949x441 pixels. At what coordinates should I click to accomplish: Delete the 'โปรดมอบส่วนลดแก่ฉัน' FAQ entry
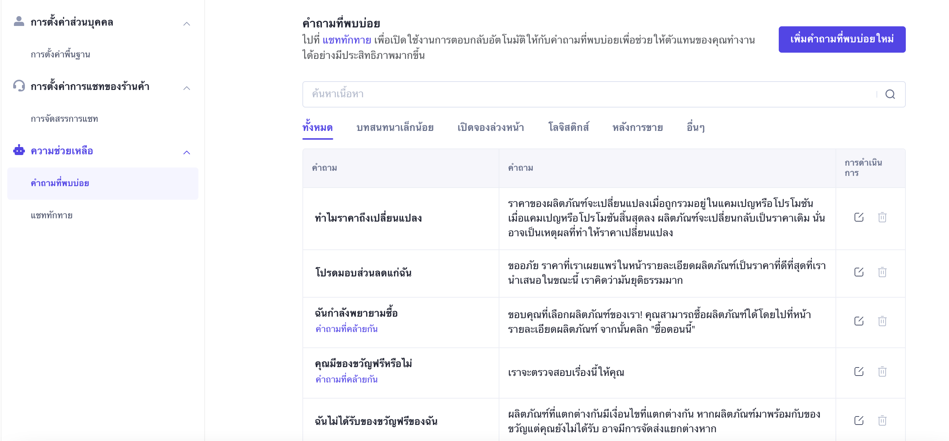pos(882,272)
